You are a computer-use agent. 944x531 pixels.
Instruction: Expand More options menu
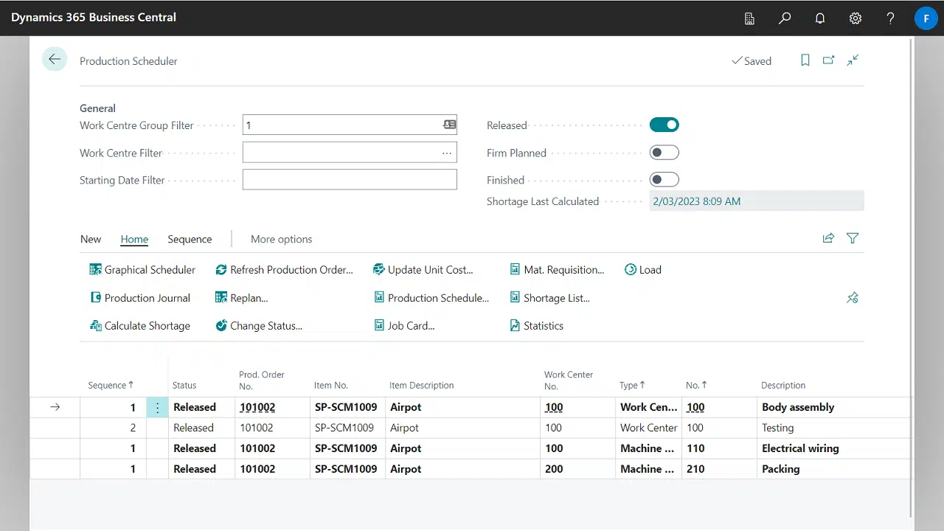(281, 239)
